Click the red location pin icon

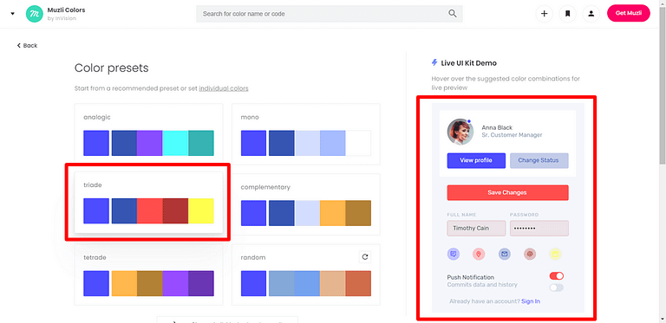[479, 255]
